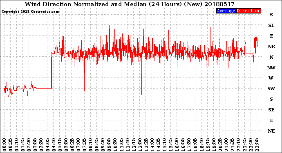282x153 pixels.
Task: Click the 'SW' direction axis label
Action: click(x=271, y=89)
